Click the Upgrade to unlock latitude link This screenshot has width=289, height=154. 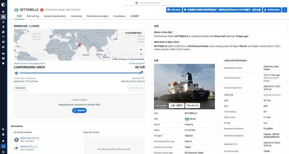point(272,95)
